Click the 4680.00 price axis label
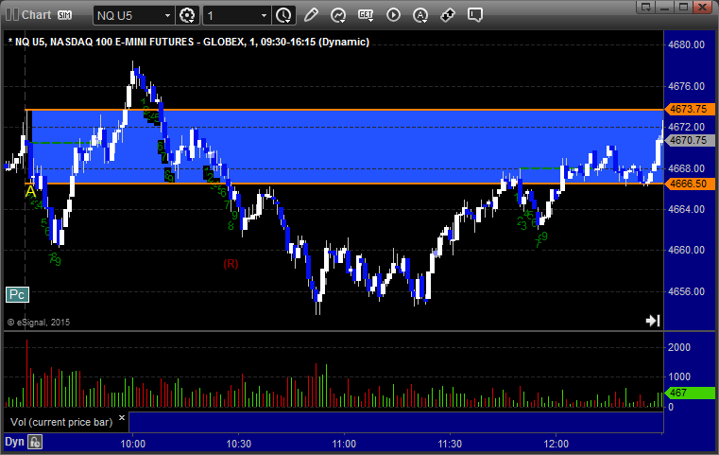The image size is (719, 455). click(x=687, y=44)
